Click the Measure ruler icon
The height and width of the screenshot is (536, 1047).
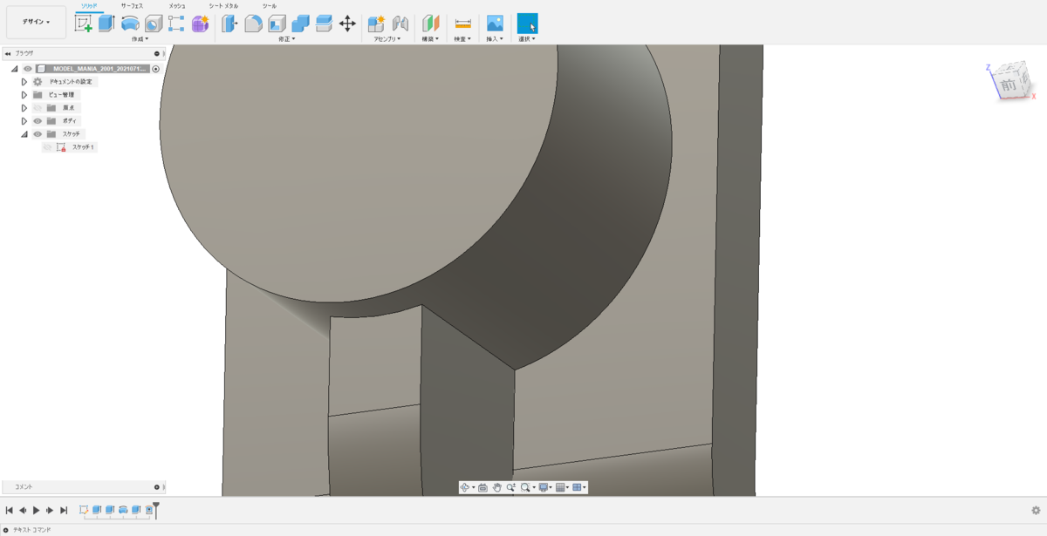pos(463,24)
